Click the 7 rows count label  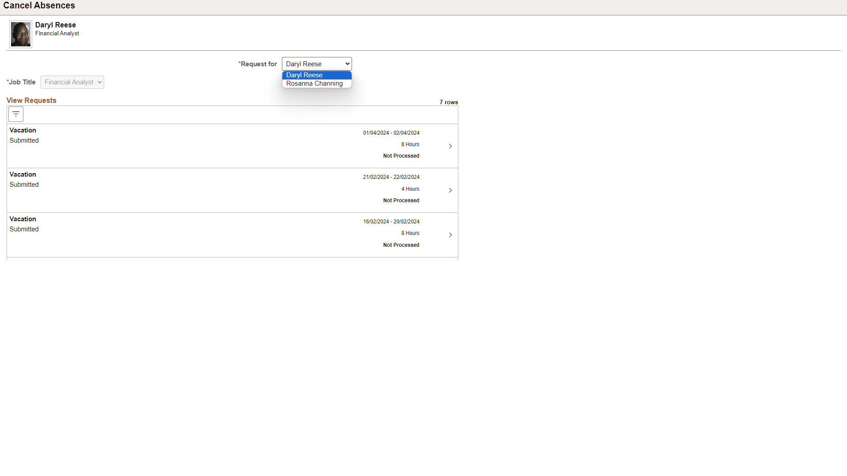coord(449,102)
